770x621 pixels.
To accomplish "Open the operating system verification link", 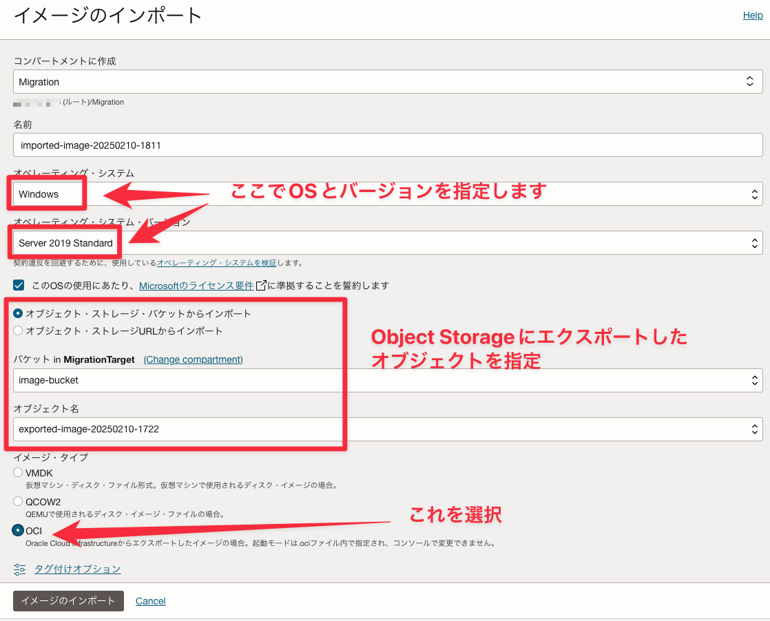I will pyautogui.click(x=216, y=263).
